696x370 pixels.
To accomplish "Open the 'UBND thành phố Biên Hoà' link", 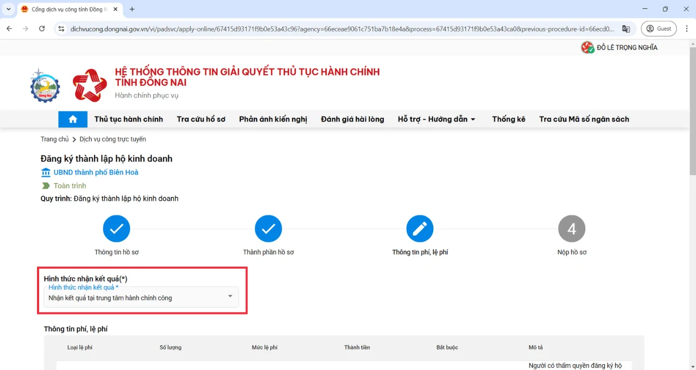I will 96,172.
